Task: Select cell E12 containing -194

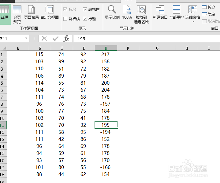Action: [106, 132]
